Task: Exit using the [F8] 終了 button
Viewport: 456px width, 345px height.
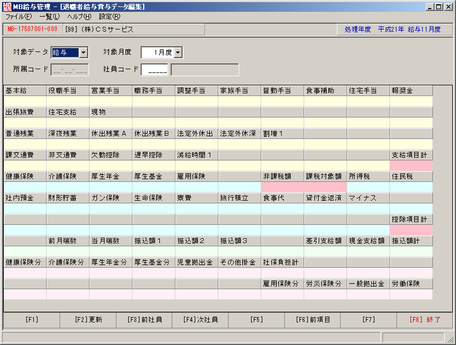Action: (x=424, y=320)
